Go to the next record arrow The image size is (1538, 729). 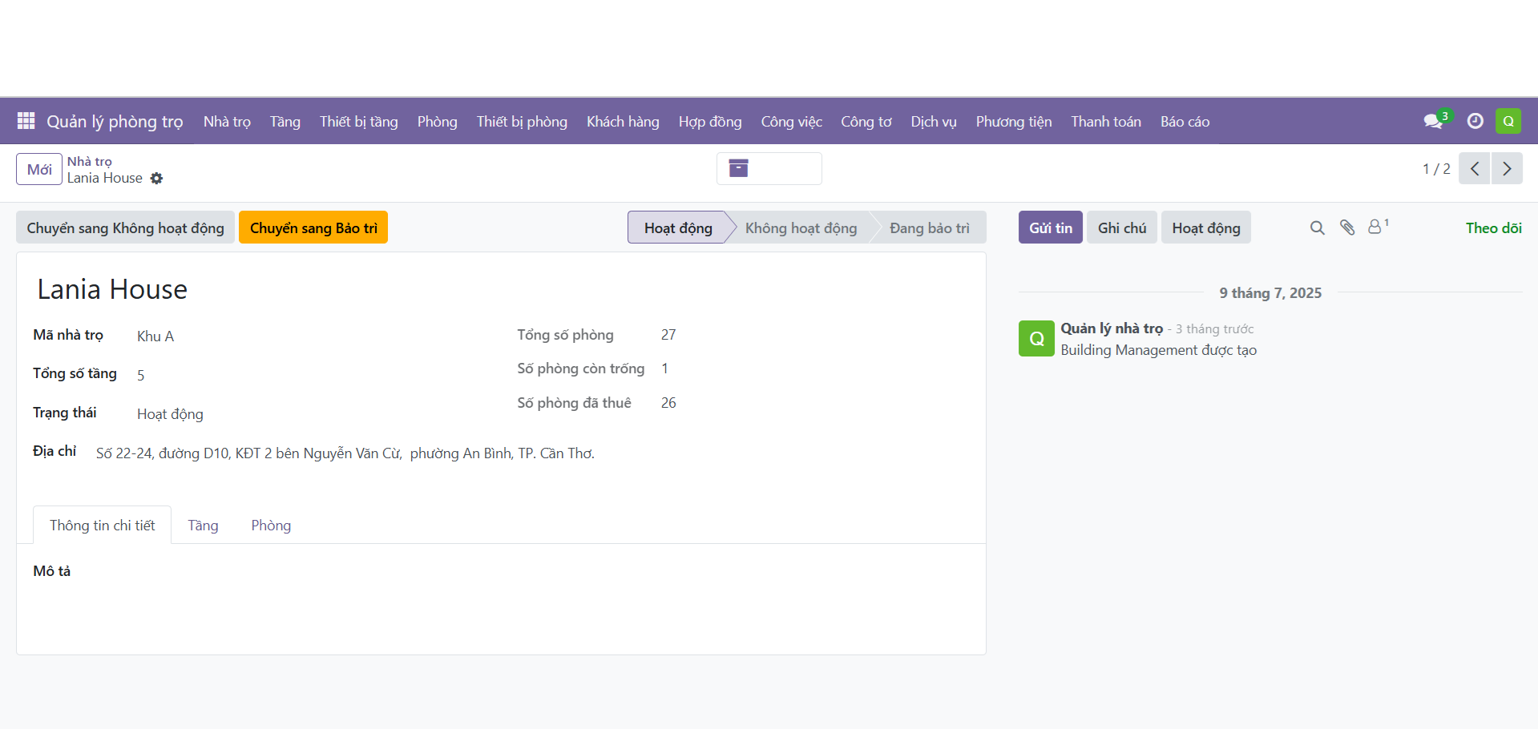(x=1507, y=168)
